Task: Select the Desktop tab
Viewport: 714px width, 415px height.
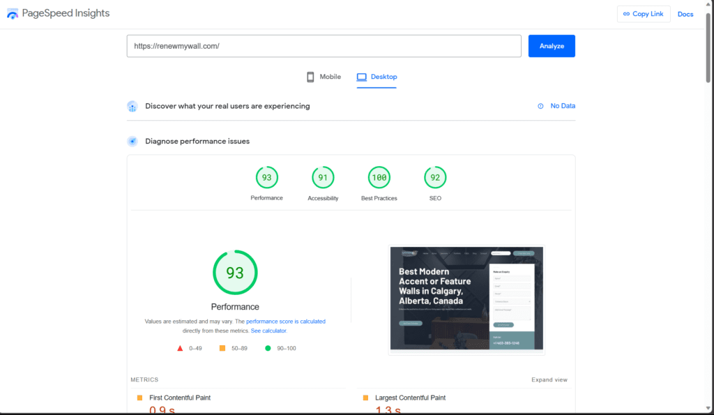Action: tap(377, 77)
